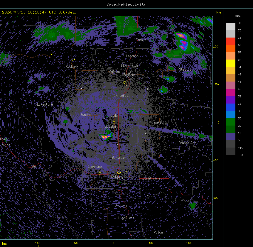This screenshot has height=247, width=253.
Task: Click the Sundre city label
Action: 86,115
